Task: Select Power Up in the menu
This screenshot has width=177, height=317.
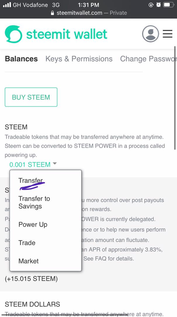Action: click(33, 225)
